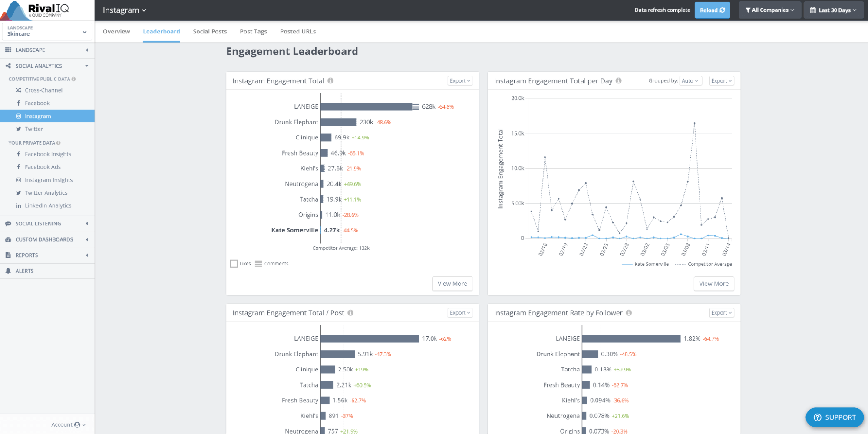Reload the dashboard data

(712, 10)
